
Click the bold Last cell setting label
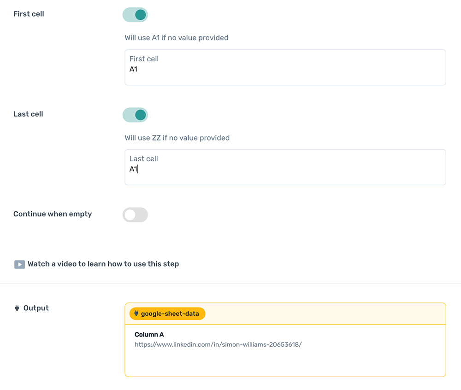28,114
